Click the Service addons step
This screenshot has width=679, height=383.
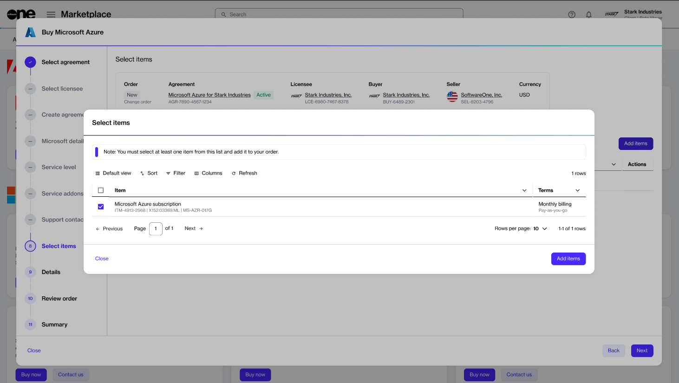click(63, 194)
